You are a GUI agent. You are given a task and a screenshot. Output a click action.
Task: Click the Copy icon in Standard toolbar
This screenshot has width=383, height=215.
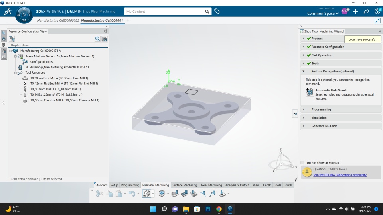pos(109,194)
